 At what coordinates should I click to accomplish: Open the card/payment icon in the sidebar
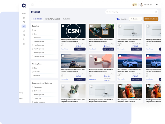24,35
